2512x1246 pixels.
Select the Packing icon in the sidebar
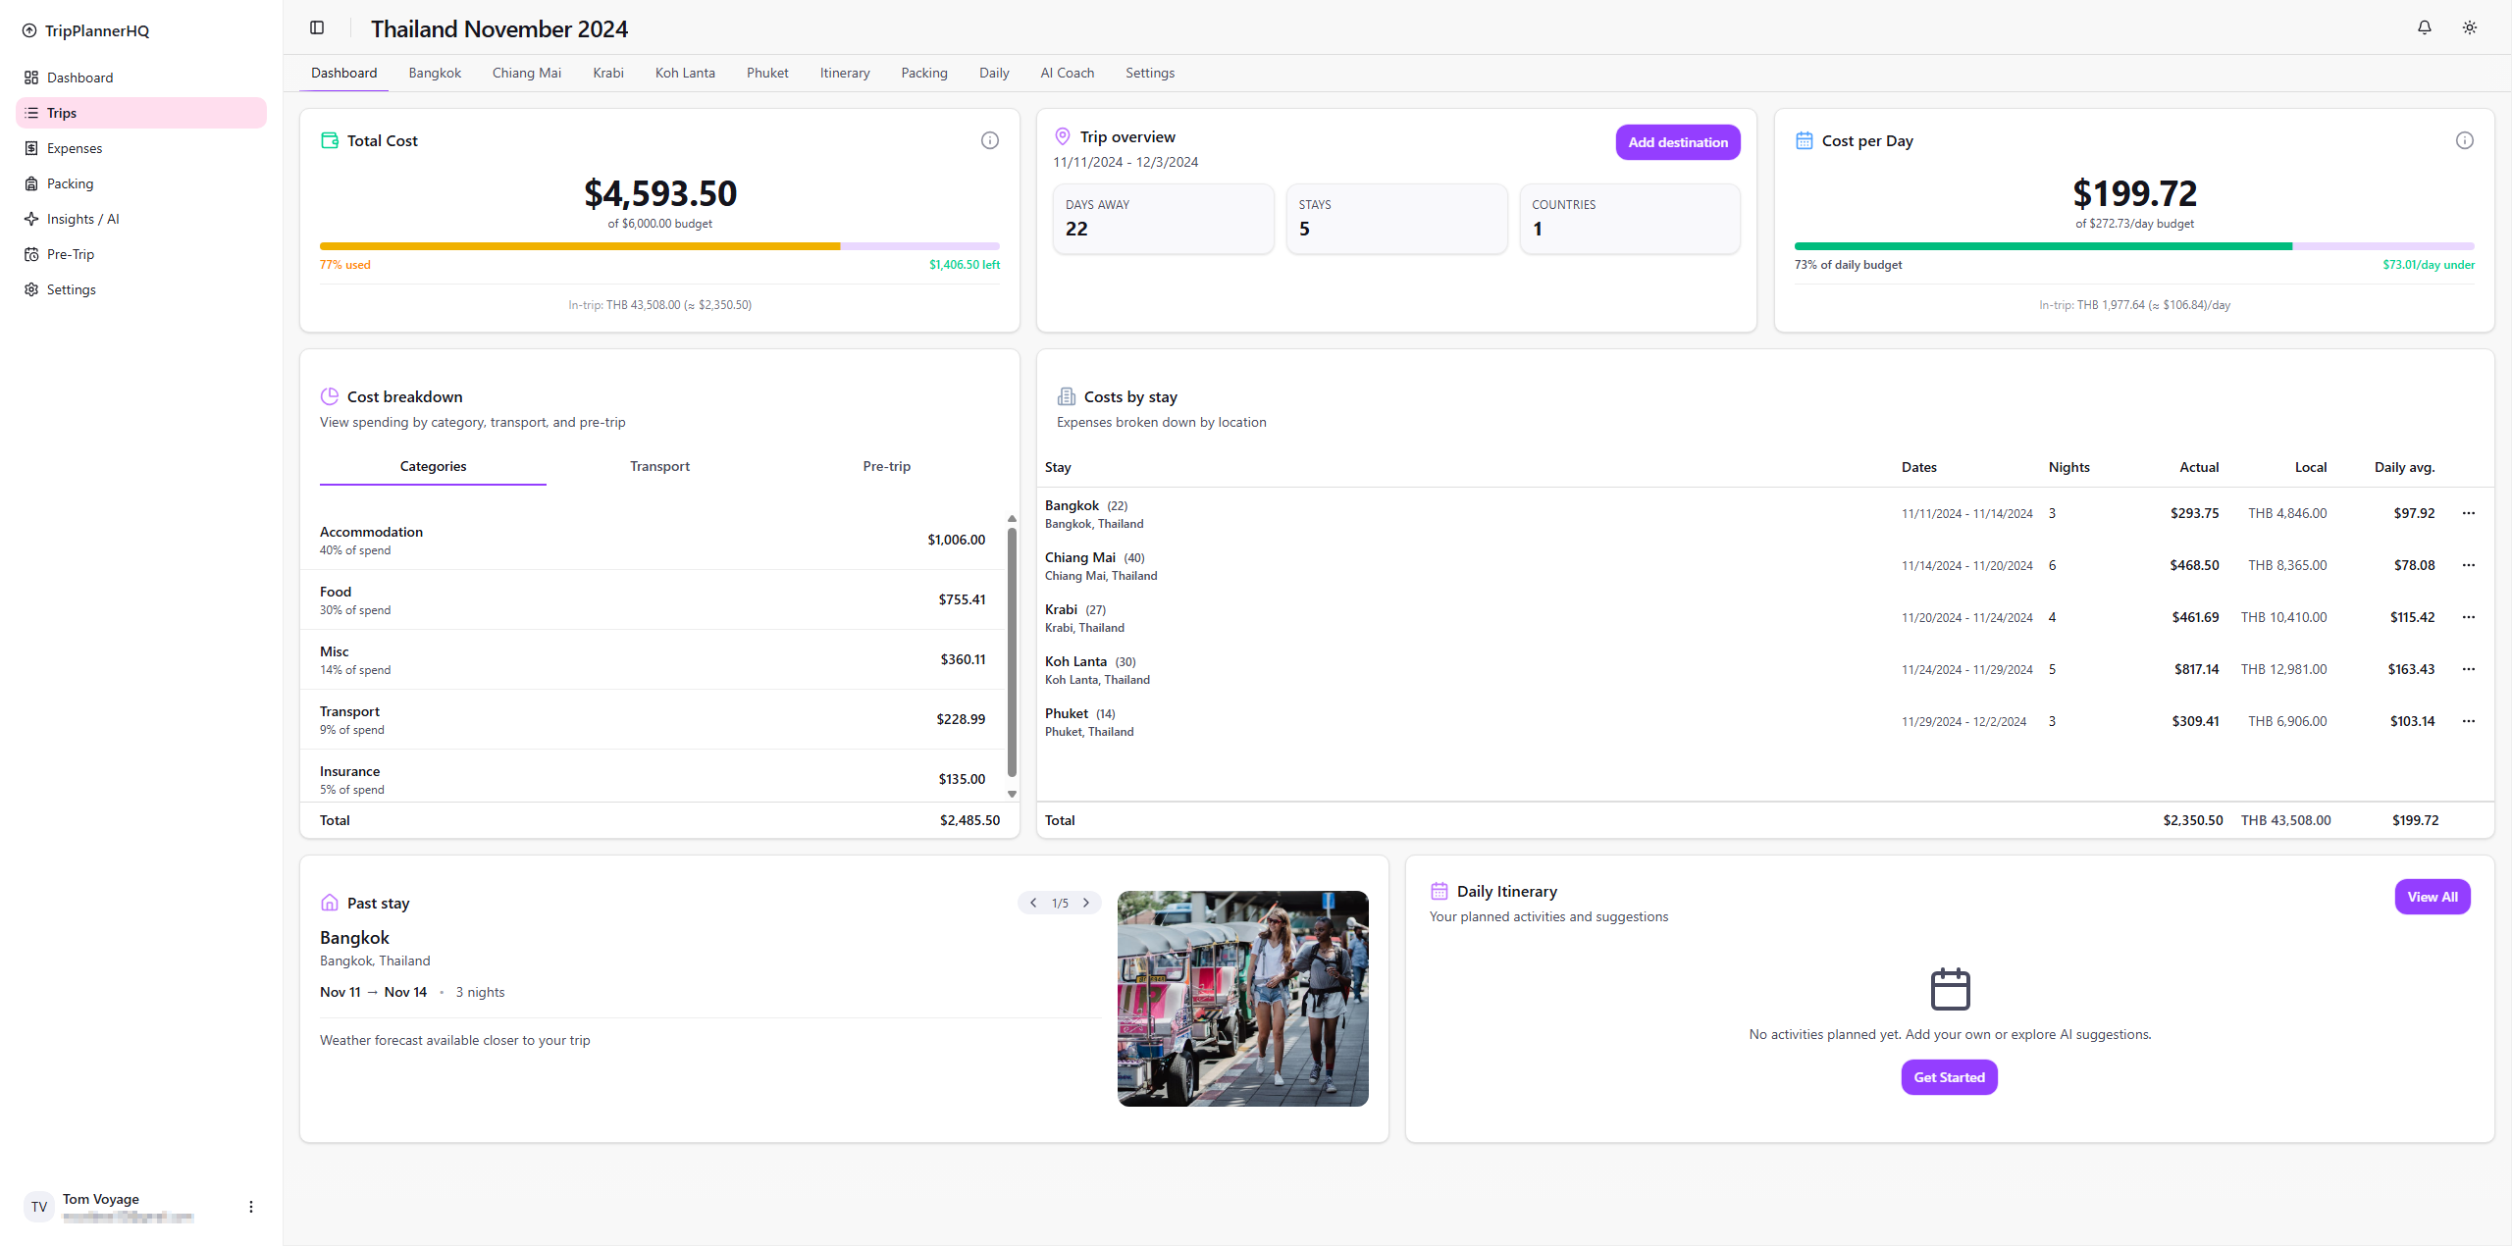(31, 183)
